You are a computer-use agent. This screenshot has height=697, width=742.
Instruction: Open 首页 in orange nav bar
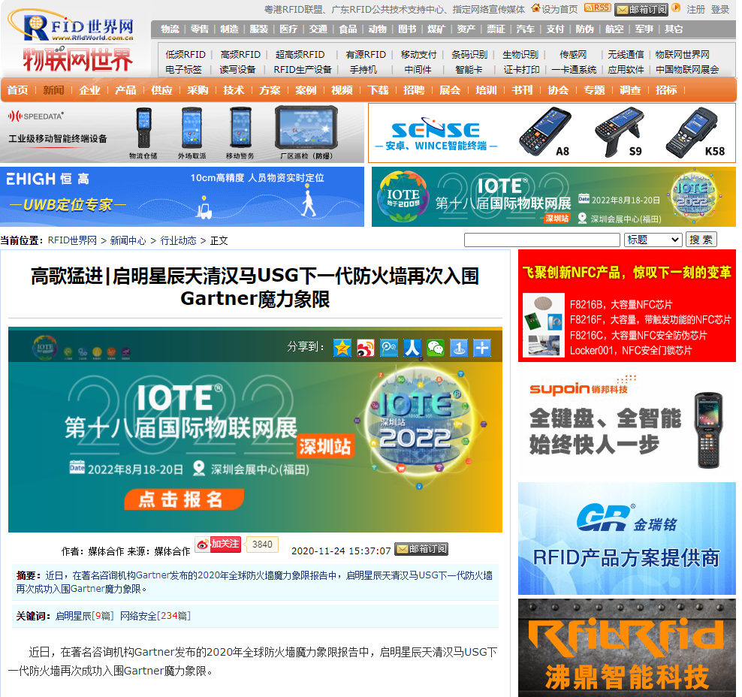[x=17, y=90]
